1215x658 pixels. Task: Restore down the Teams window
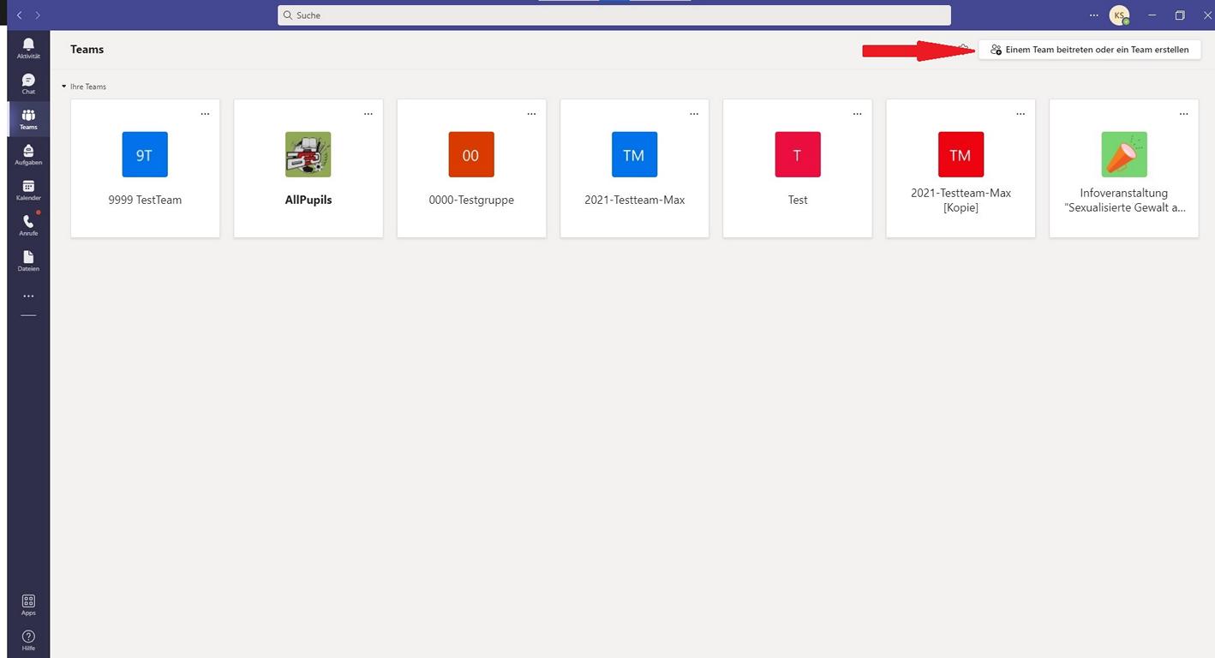1180,15
